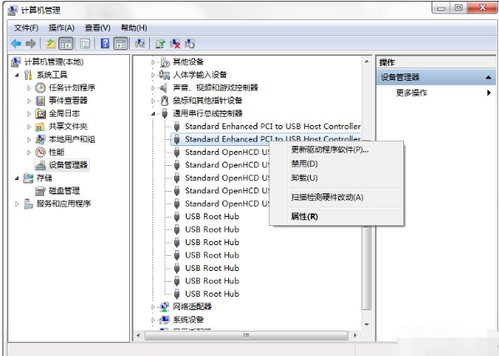Expand the 网络适配器 device node
This screenshot has width=499, height=356.
[x=153, y=307]
